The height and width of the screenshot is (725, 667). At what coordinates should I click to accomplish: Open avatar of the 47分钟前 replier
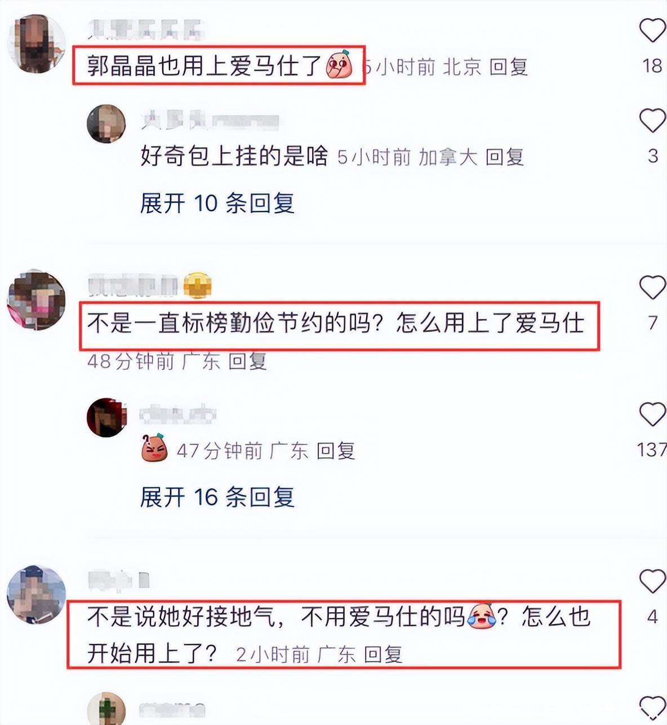coord(106,417)
